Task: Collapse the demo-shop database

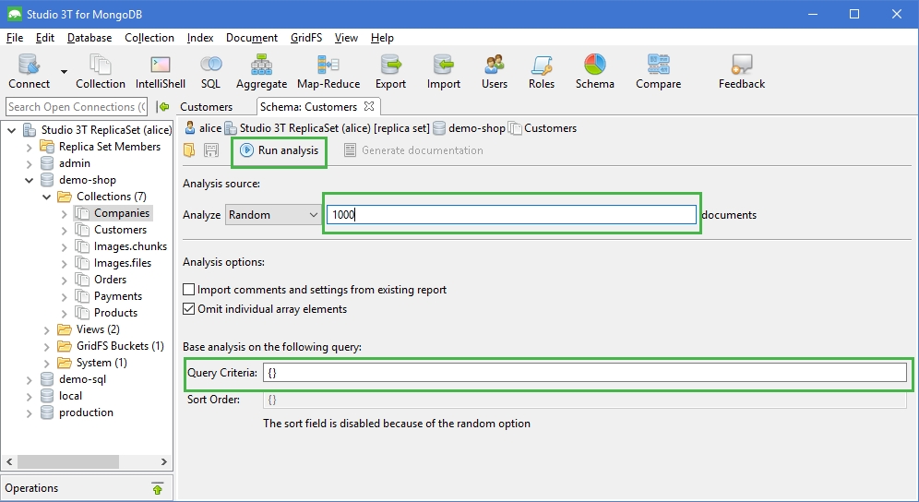Action: 30,180
